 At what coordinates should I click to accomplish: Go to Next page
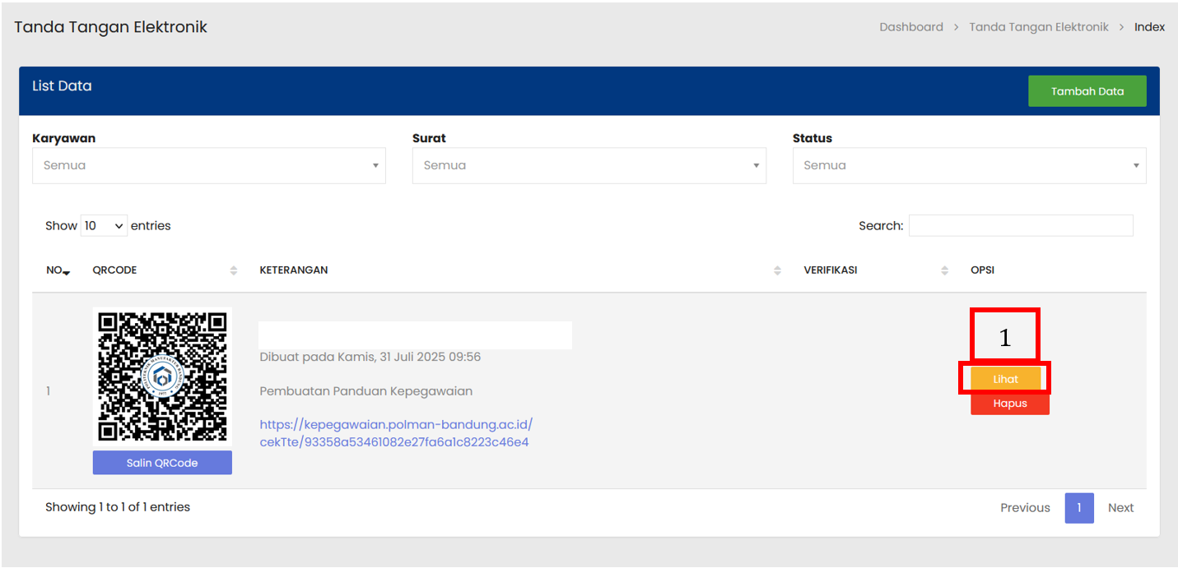pos(1120,508)
